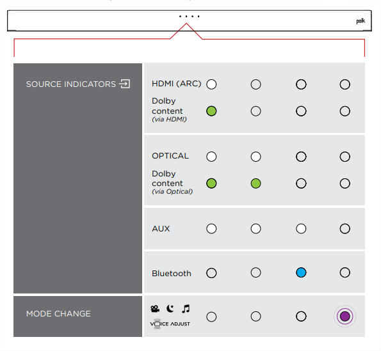The width and height of the screenshot is (381, 351).
Task: Select the third white AUX indicator circle
Action: click(301, 229)
